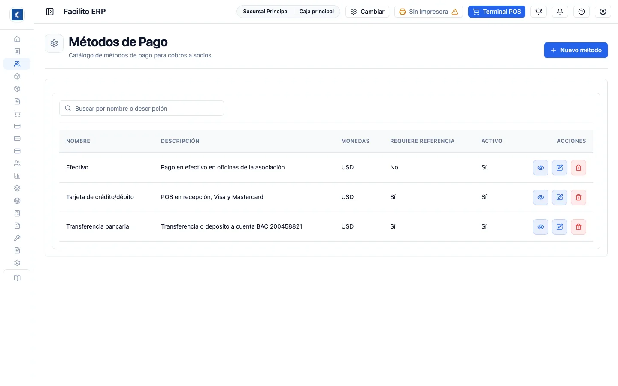Select the highlighted members icon in sidebar
The height and width of the screenshot is (386, 618).
[17, 64]
